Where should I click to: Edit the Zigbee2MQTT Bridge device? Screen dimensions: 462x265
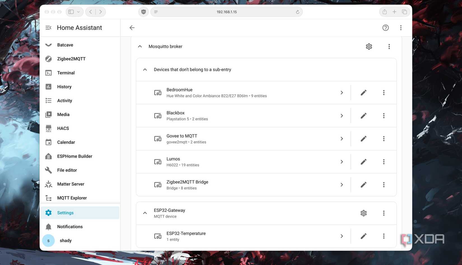pos(363,185)
